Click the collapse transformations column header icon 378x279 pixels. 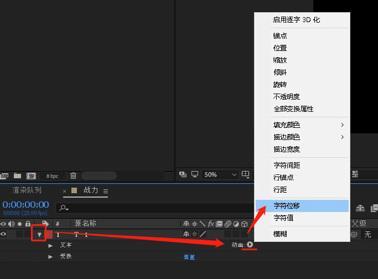[195, 224]
